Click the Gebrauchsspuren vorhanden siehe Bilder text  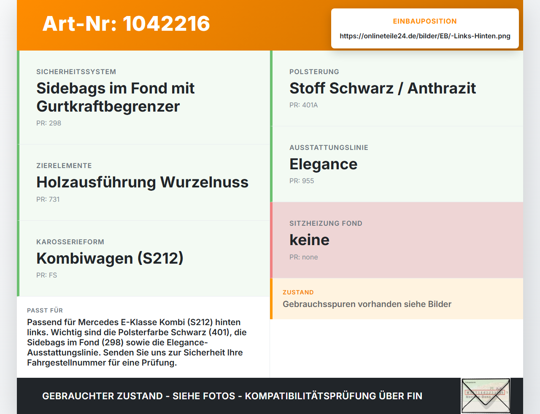pos(367,304)
